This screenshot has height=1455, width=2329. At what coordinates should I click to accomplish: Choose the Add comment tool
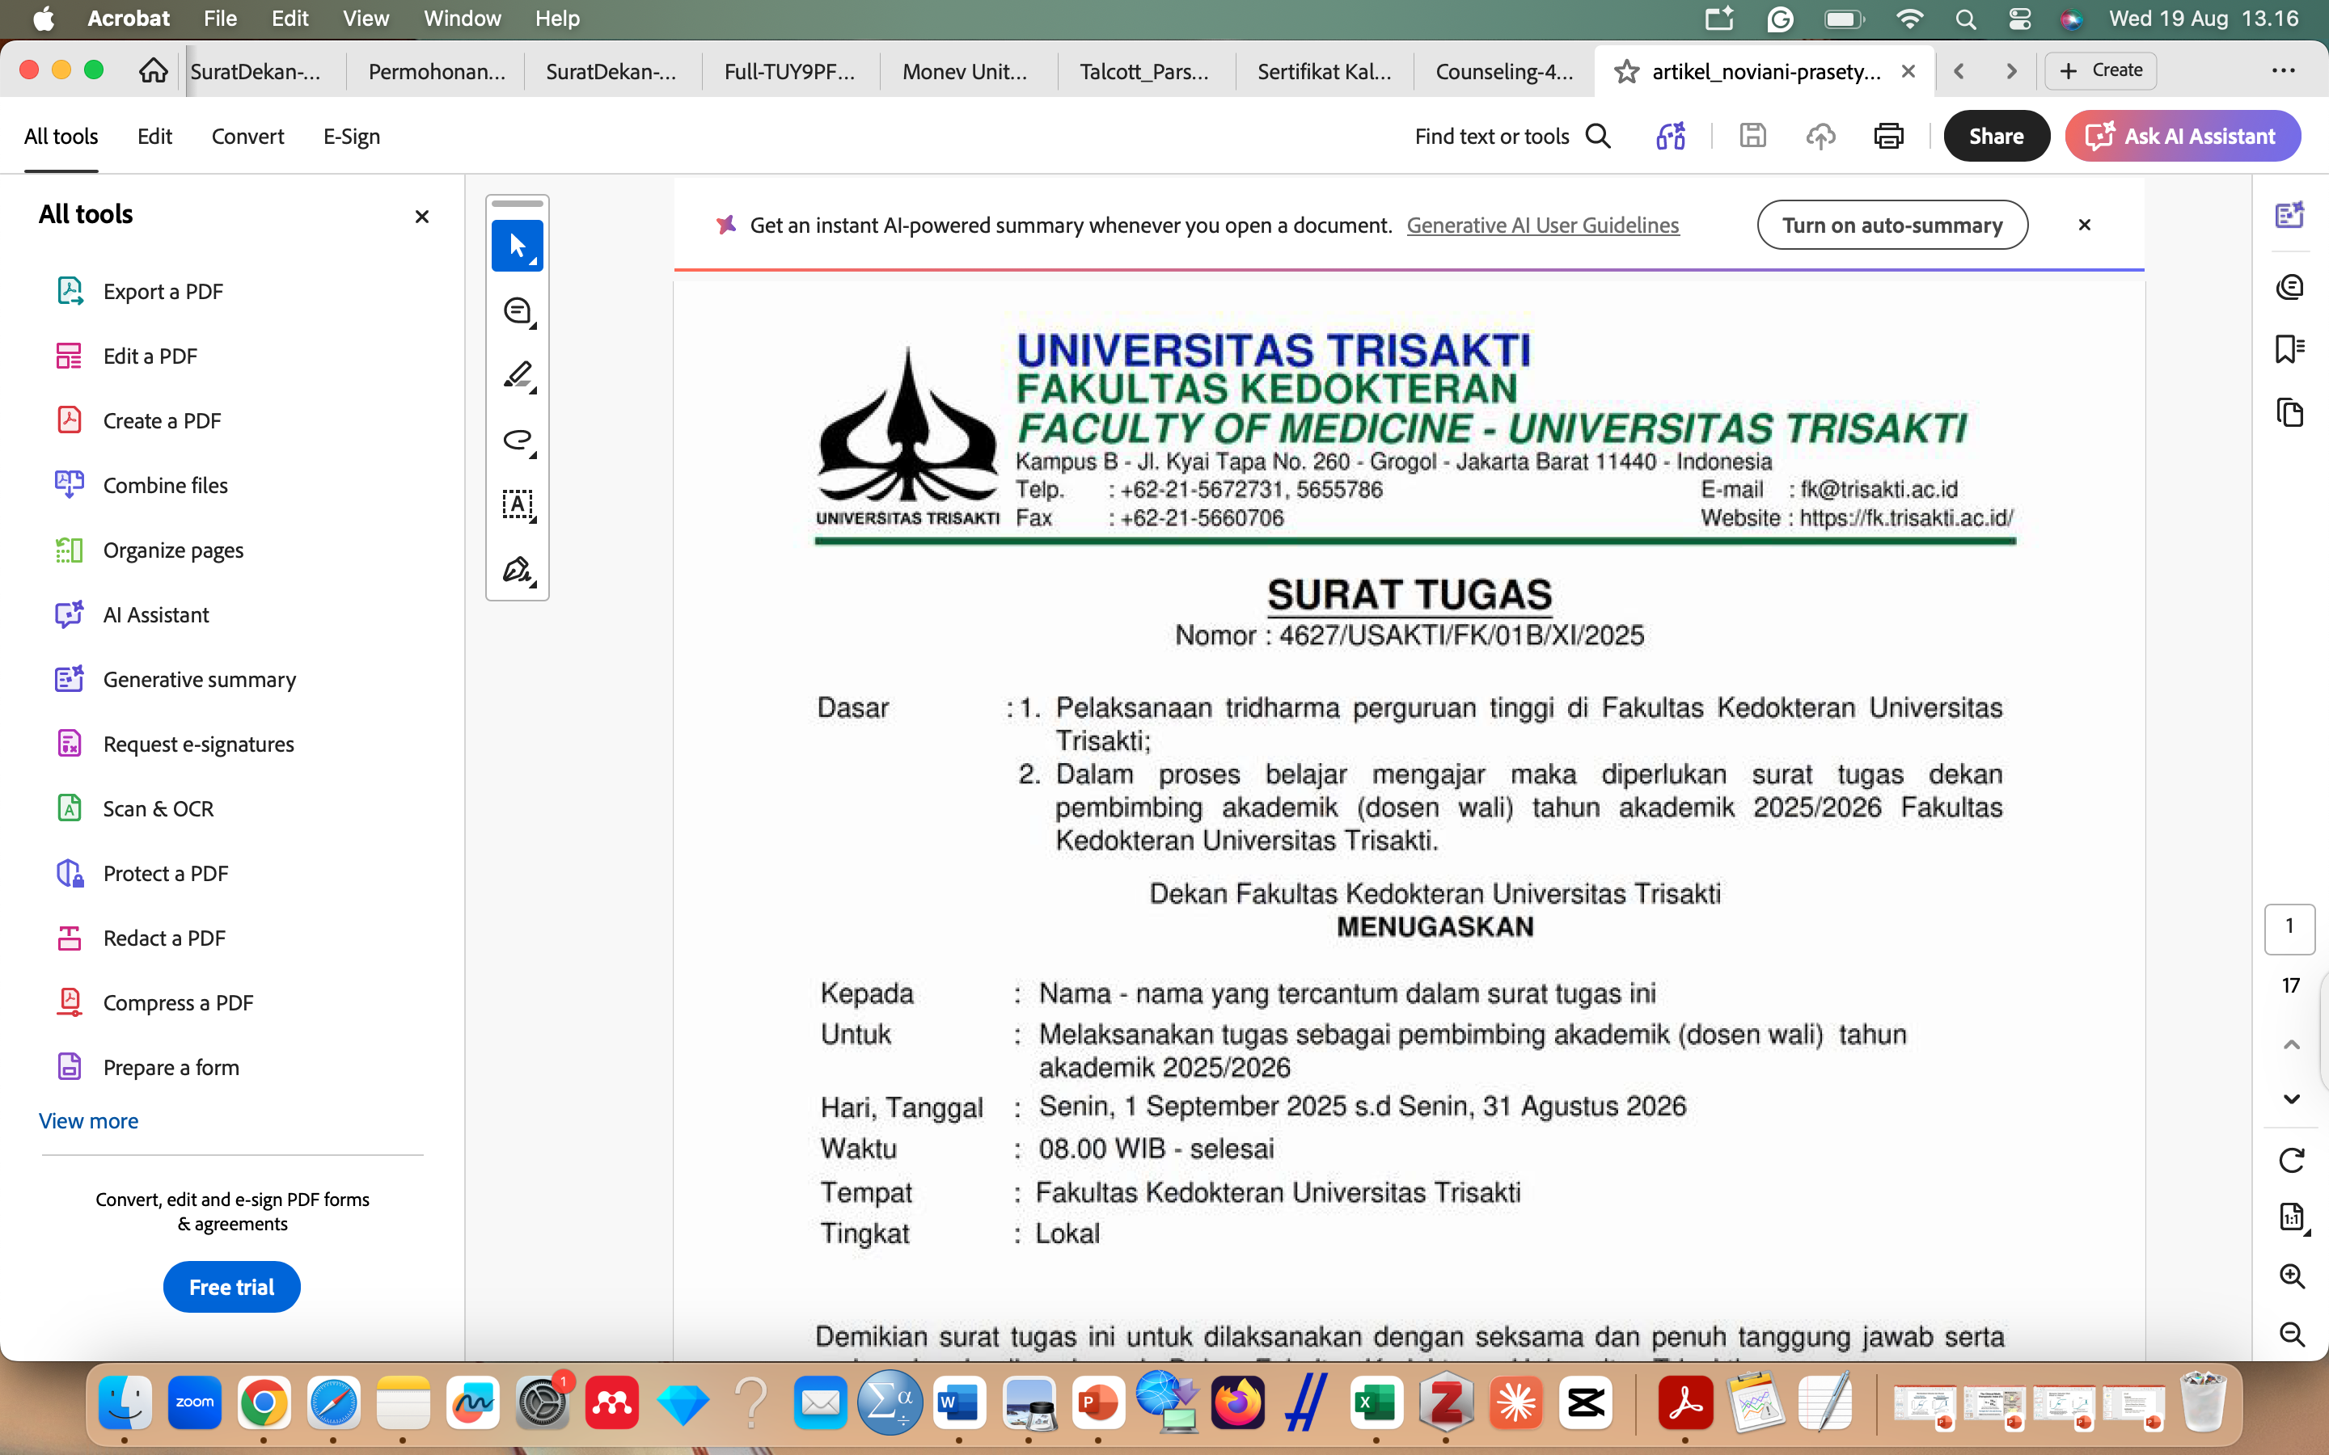click(518, 311)
